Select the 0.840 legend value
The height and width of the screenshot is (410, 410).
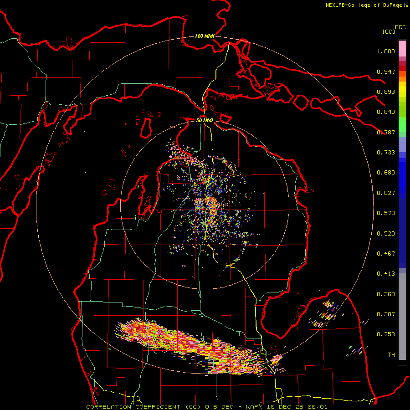(x=386, y=112)
